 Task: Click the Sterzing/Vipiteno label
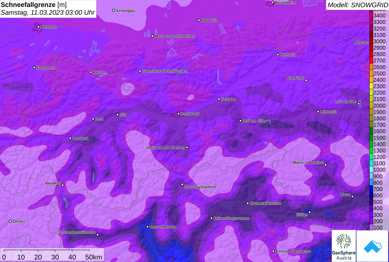click(200, 187)
